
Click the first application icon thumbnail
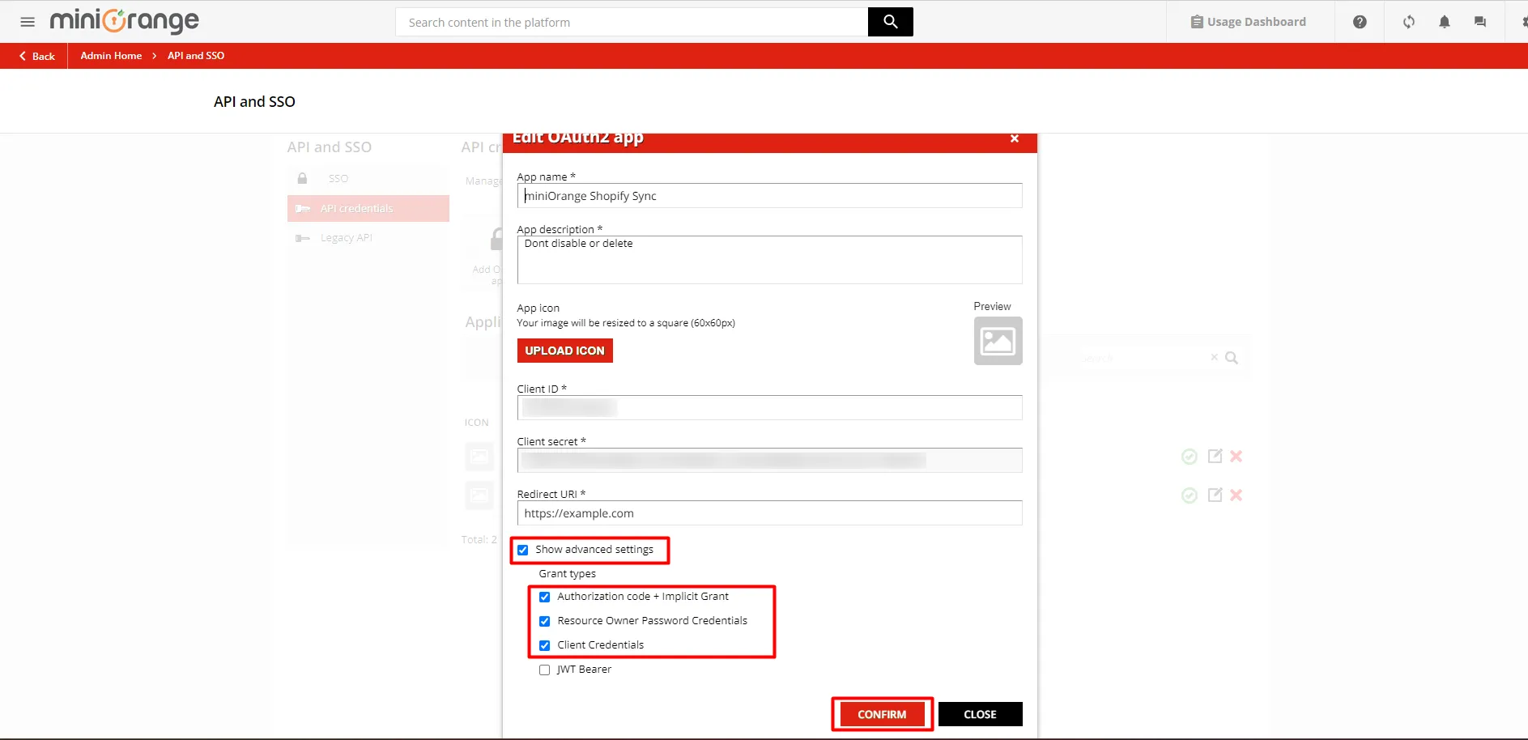(479, 456)
